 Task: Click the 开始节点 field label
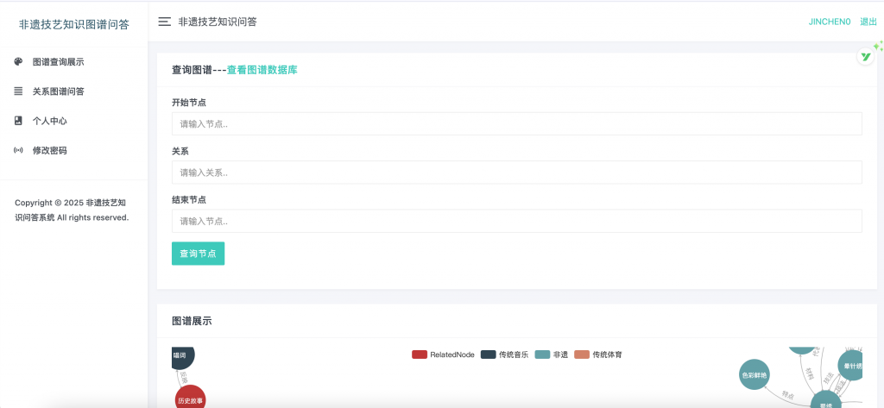tap(189, 103)
